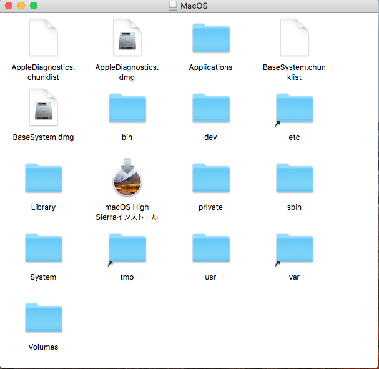This screenshot has height=369, width=379.
Task: Click the sbin folder icon
Action: click(295, 179)
